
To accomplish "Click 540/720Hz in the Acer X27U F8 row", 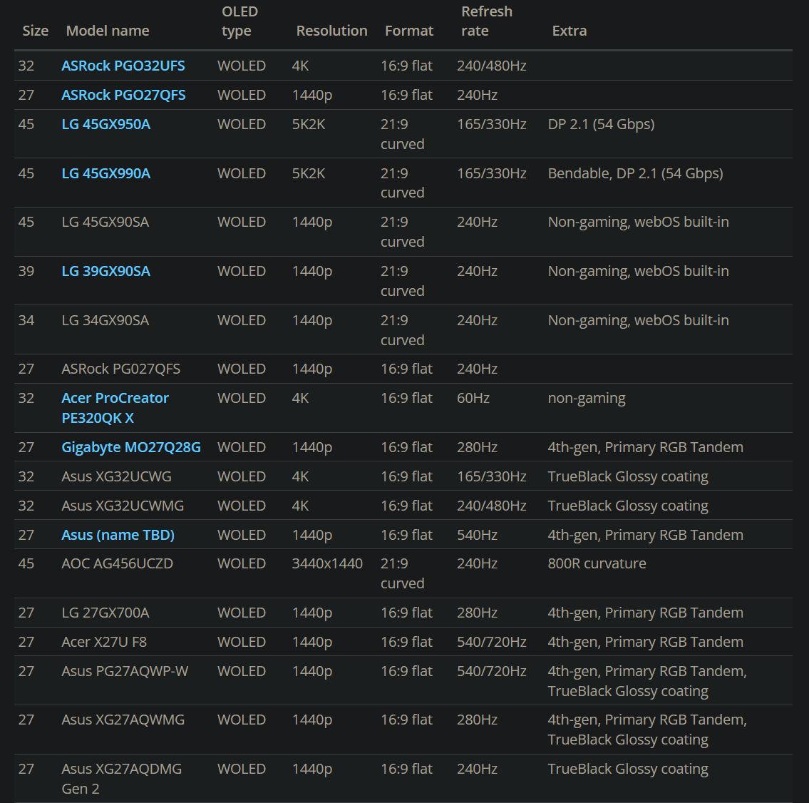I will click(x=491, y=642).
